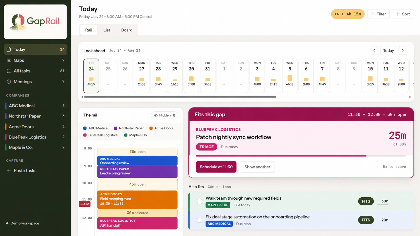The height and width of the screenshot is (236, 420).
Task: Click the Show another button
Action: [x=257, y=167]
